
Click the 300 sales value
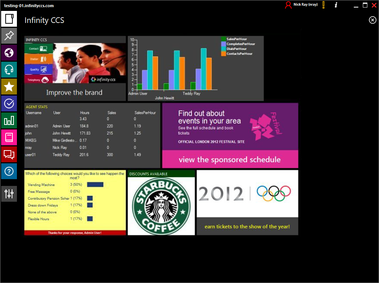(x=110, y=155)
